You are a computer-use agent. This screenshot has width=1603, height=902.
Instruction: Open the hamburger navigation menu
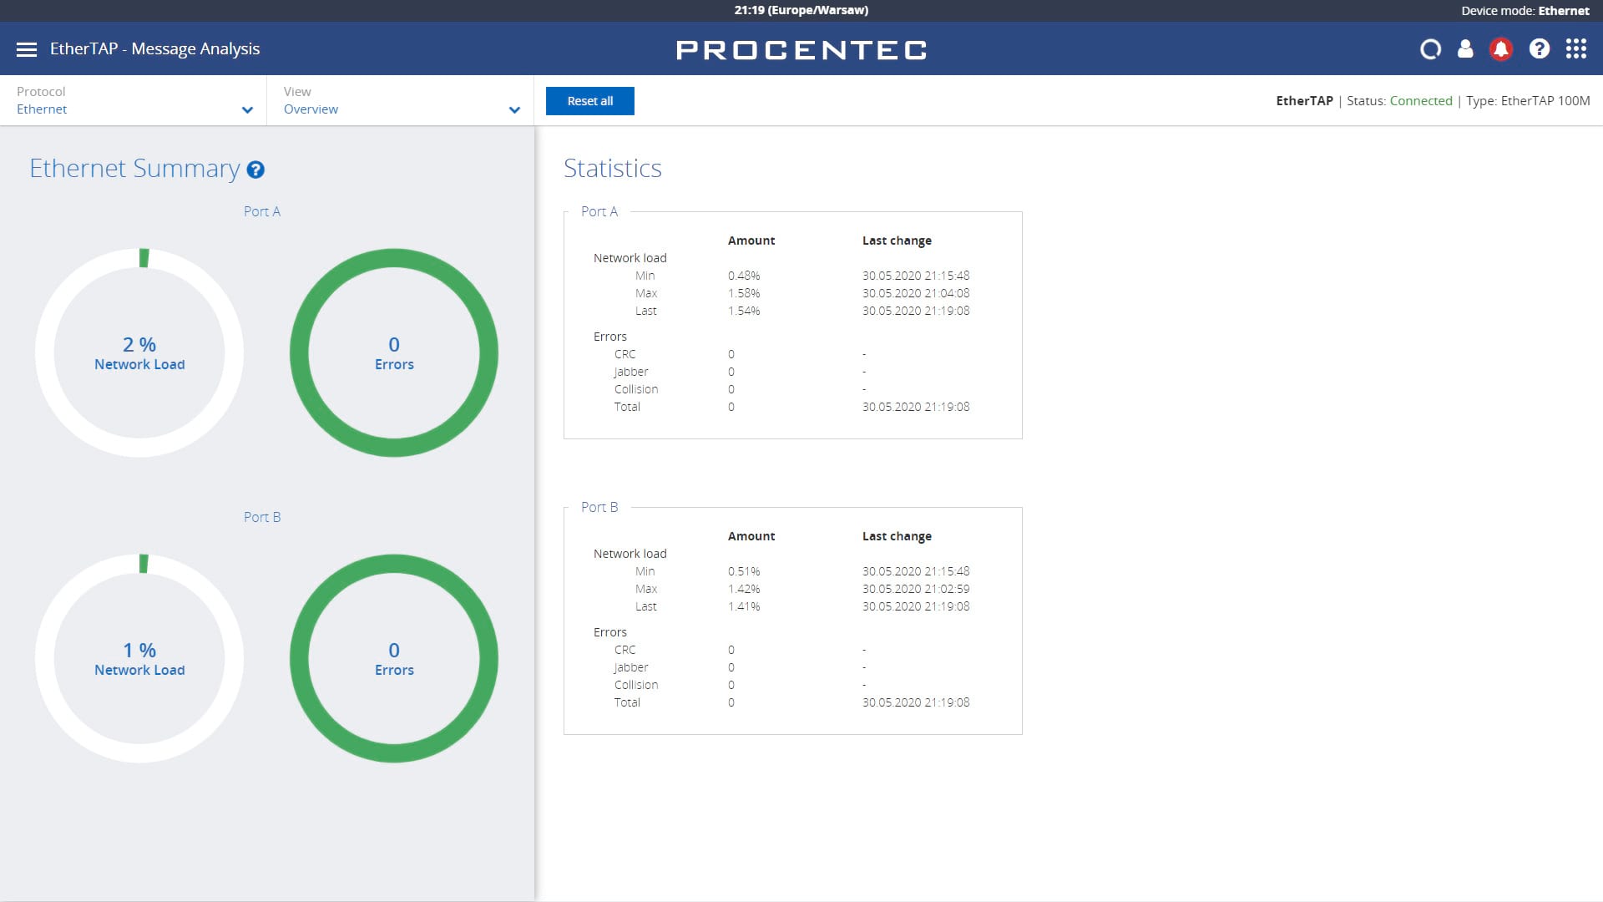[x=27, y=49]
